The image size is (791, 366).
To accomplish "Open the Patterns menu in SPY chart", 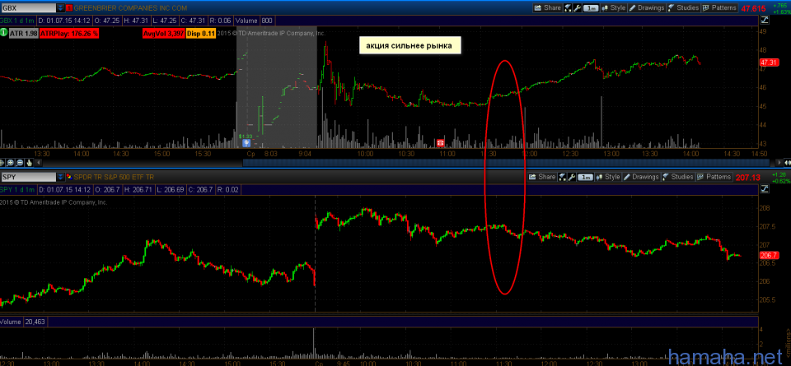I will pyautogui.click(x=714, y=177).
